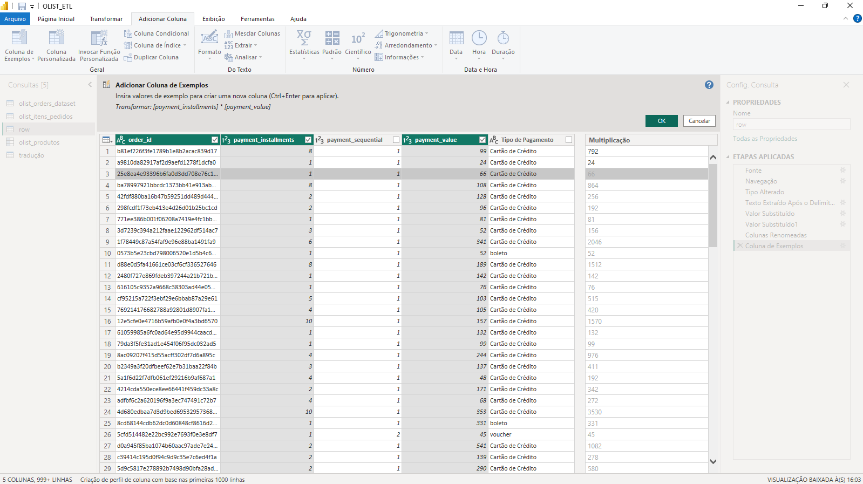
Task: Select the olist_produtos query
Action: pos(39,142)
